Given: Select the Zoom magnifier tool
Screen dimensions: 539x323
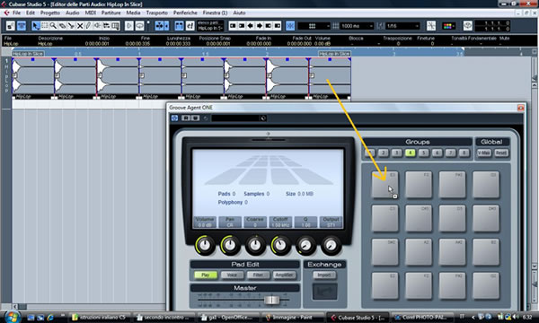Looking at the screenshot, I should (53, 26).
